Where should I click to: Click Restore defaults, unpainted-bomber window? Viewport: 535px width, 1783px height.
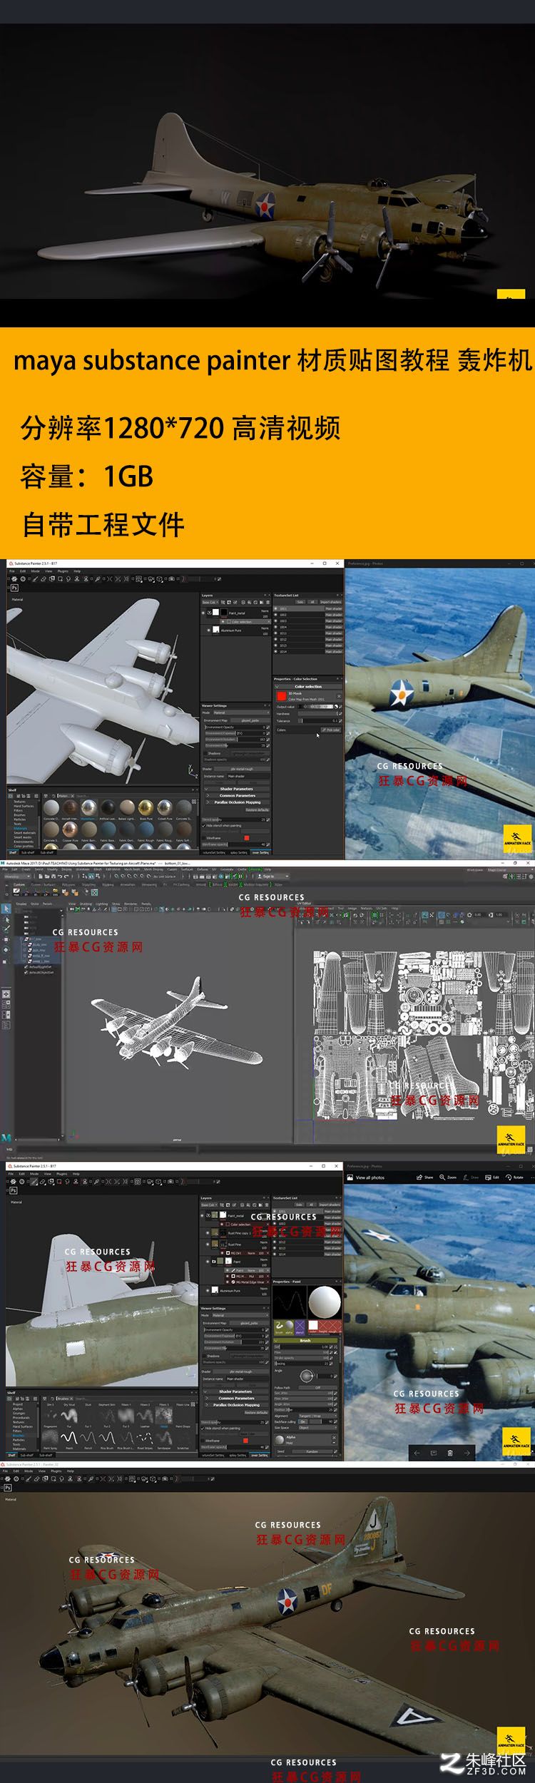tap(258, 810)
